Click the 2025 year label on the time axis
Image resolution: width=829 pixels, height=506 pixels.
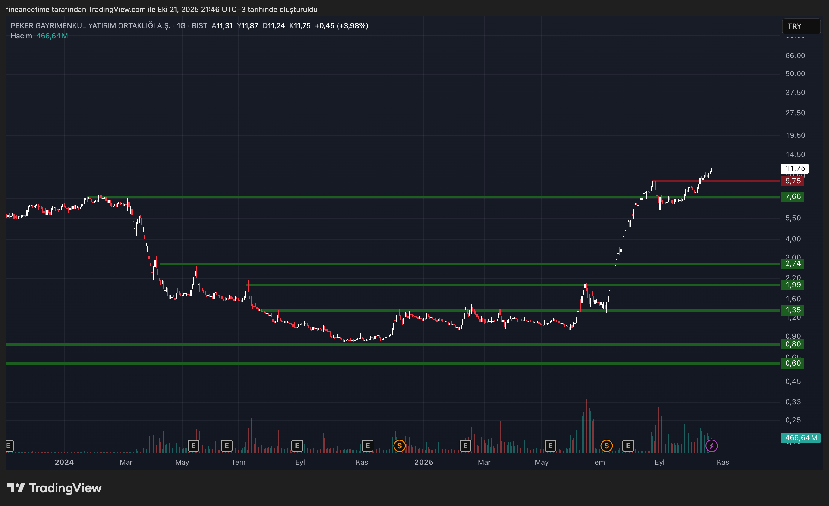[x=424, y=462]
